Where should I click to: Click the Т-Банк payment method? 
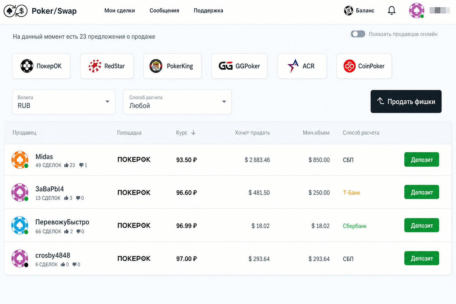coord(351,193)
